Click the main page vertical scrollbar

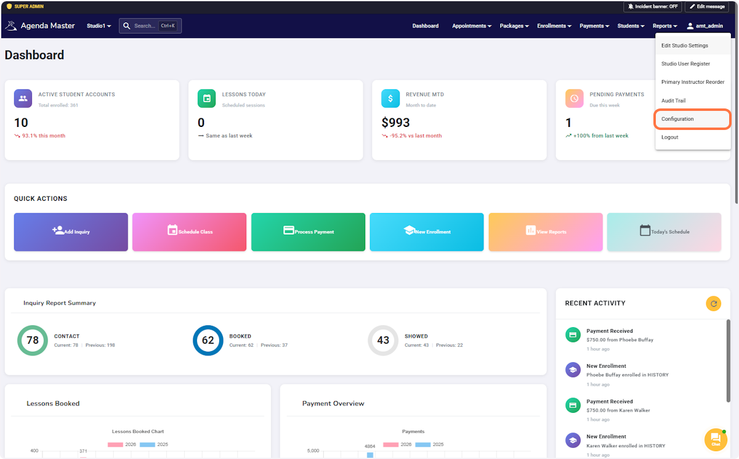(x=737, y=121)
